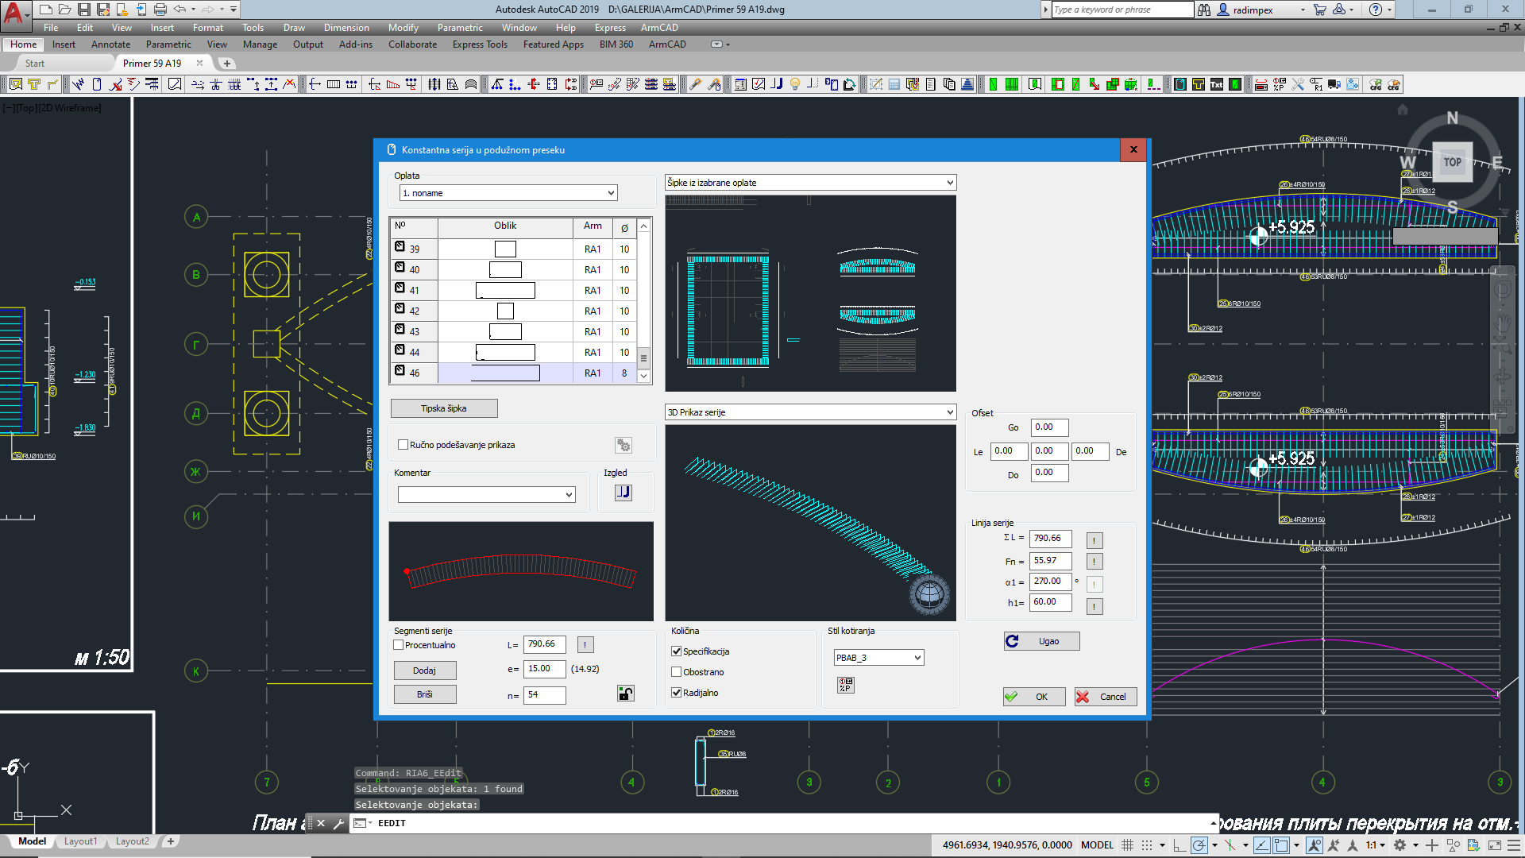Toggle ortho mode in status bar
Screen dimensions: 1525x858
click(1179, 845)
